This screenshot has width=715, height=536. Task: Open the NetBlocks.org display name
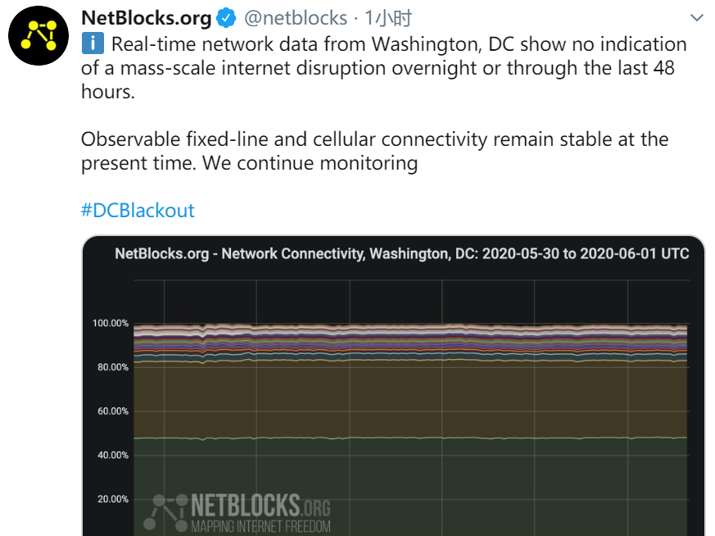point(146,18)
